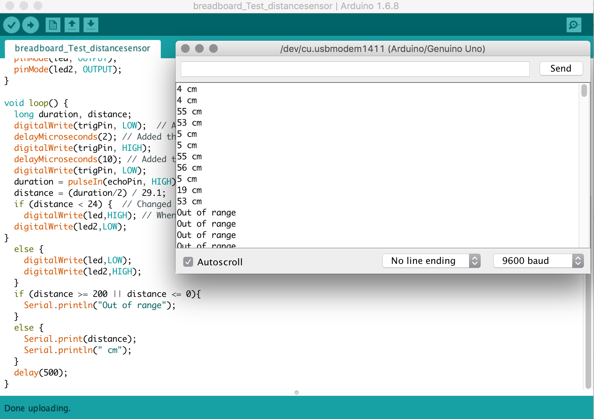Viewport: 594px width, 419px height.
Task: Click the '56 cm' output line
Action: pos(189,168)
